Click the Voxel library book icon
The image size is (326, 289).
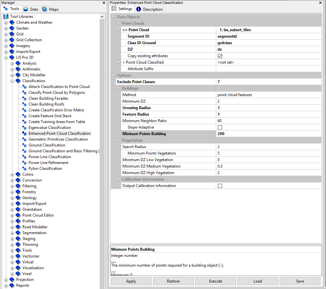click(x=18, y=274)
